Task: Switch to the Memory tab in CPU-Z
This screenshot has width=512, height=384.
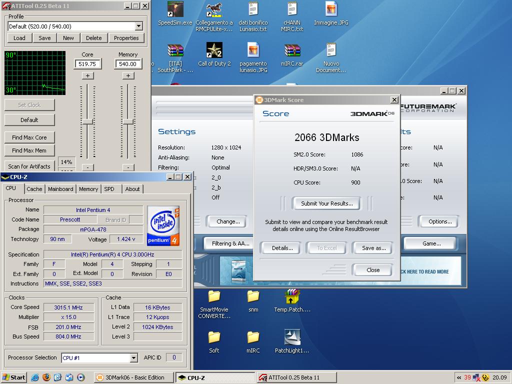Action: click(88, 189)
